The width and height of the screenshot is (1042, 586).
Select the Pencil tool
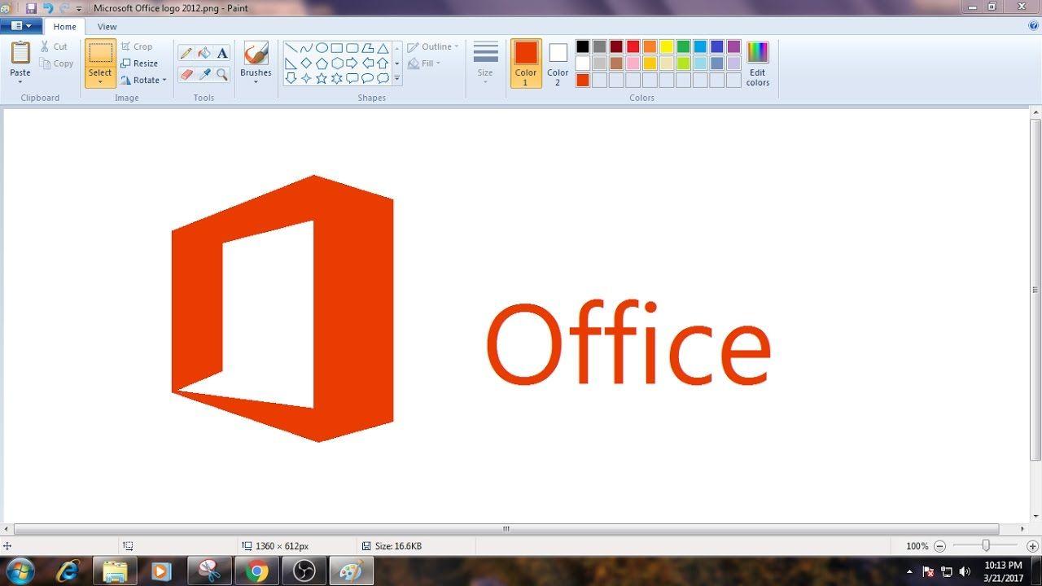(x=186, y=53)
